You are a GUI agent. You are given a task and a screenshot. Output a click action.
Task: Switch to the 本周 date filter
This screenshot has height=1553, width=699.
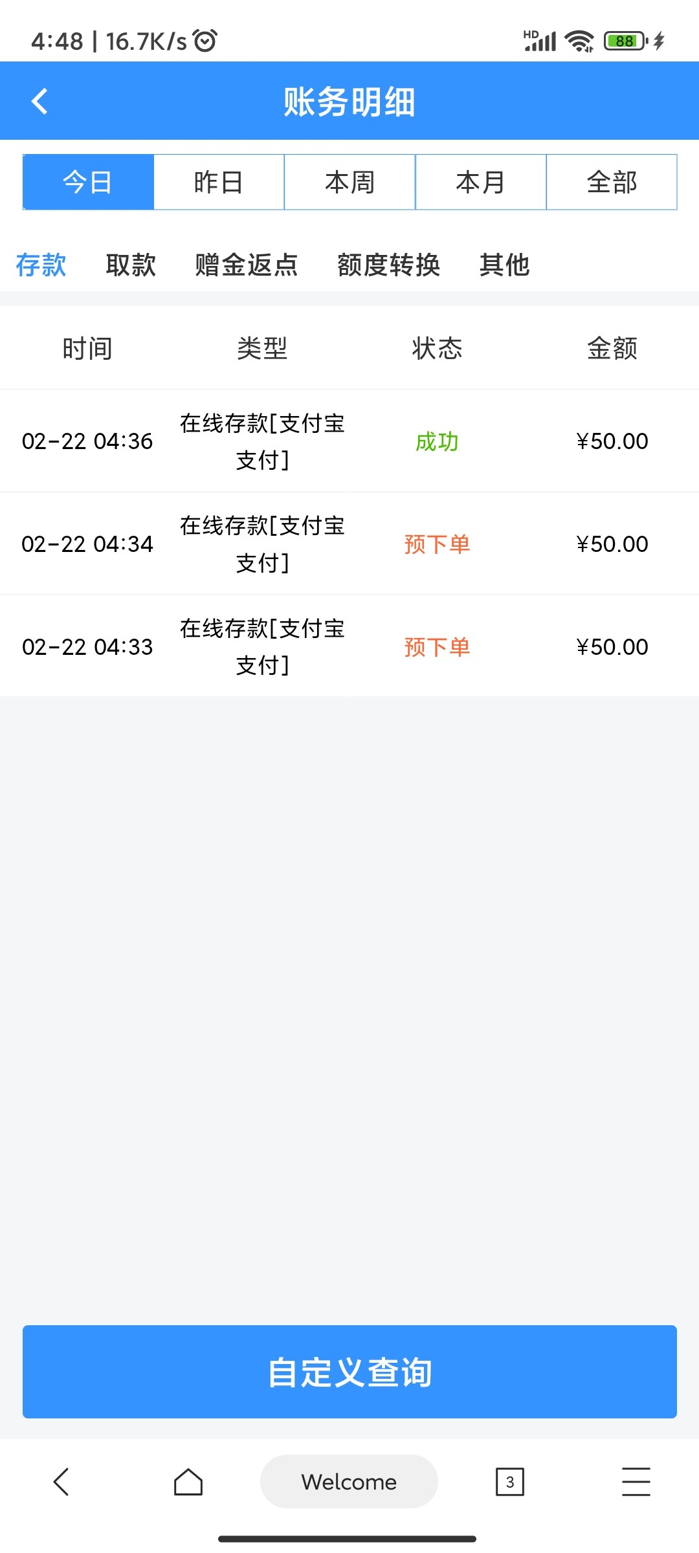pyautogui.click(x=349, y=182)
